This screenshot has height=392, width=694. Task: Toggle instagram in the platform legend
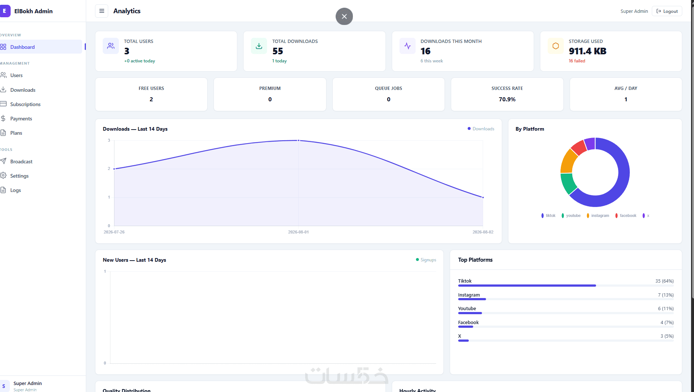[598, 215]
